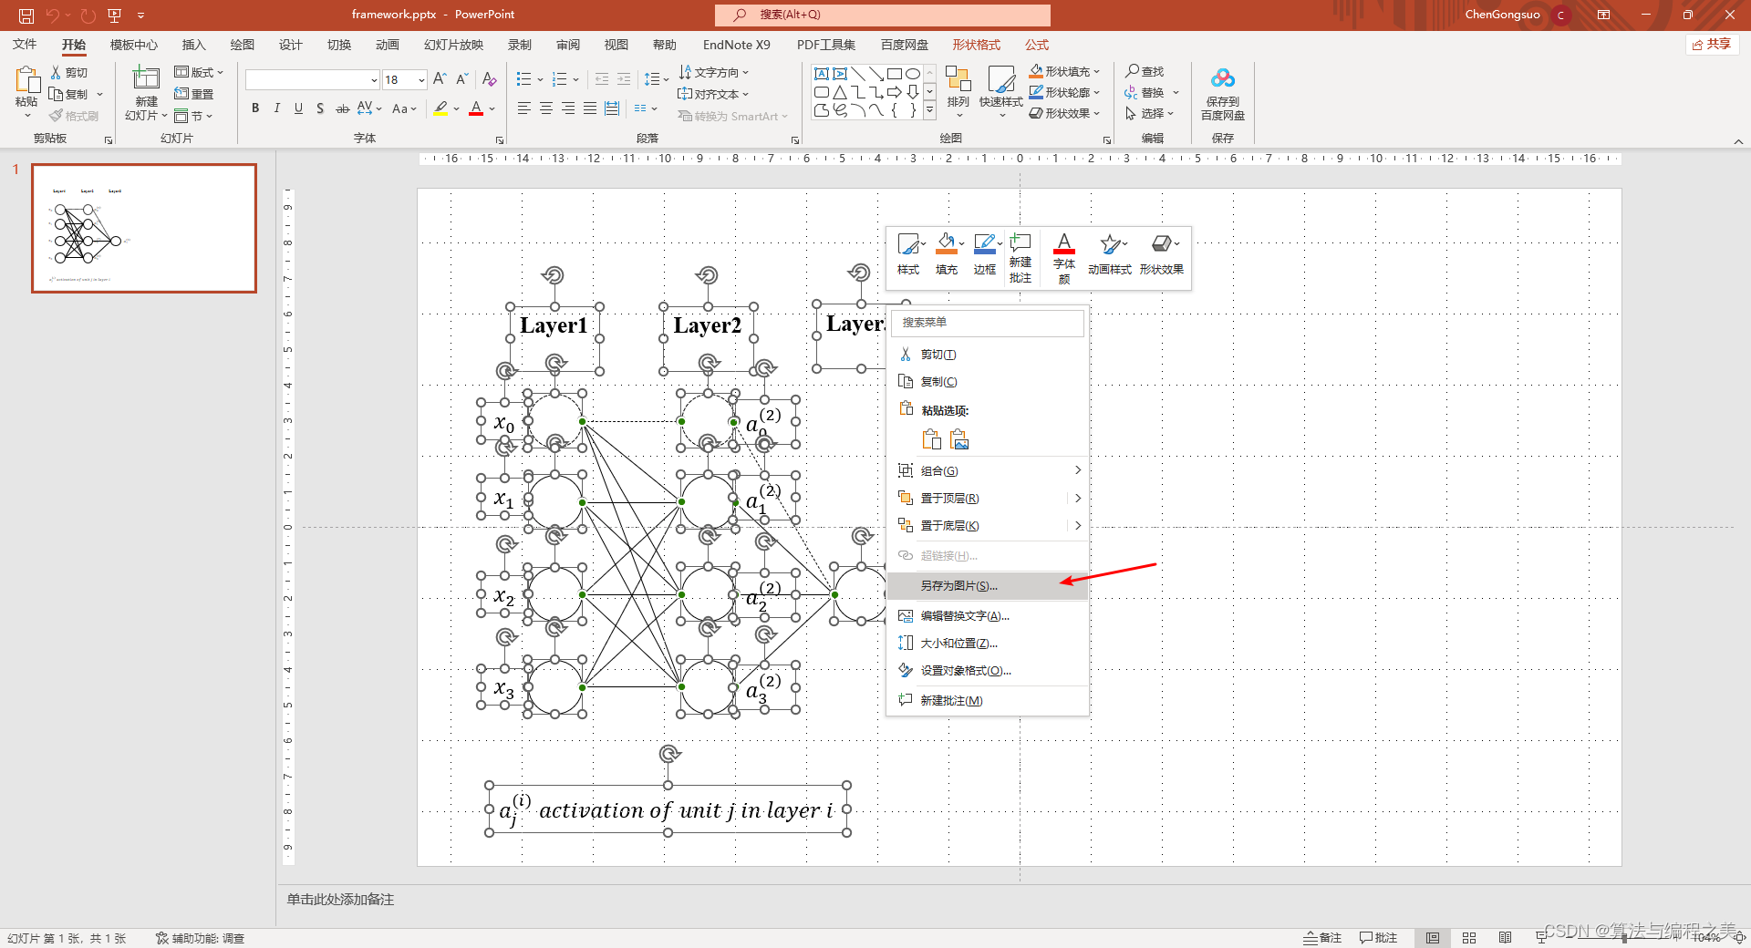Click the Paste icon in clipboard group

point(26,81)
